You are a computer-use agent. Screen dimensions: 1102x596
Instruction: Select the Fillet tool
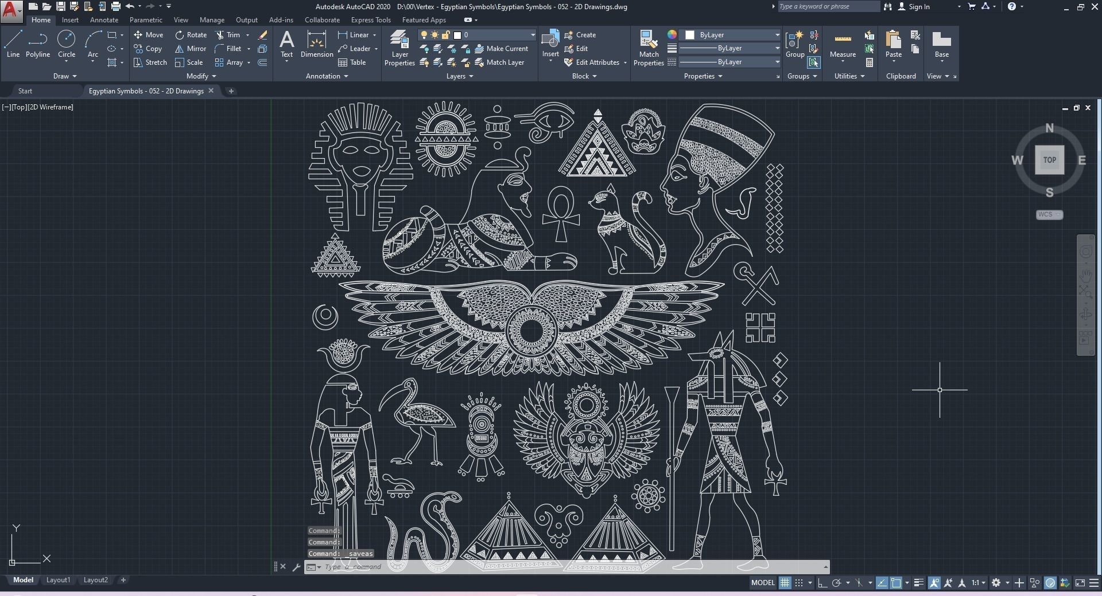click(x=228, y=49)
